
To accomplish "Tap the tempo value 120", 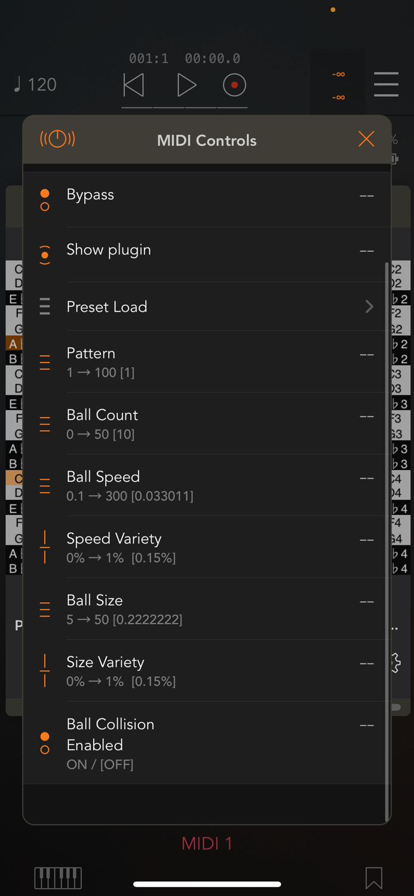I will (41, 85).
